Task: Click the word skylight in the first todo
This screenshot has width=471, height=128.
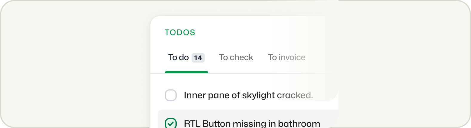Action: 258,95
